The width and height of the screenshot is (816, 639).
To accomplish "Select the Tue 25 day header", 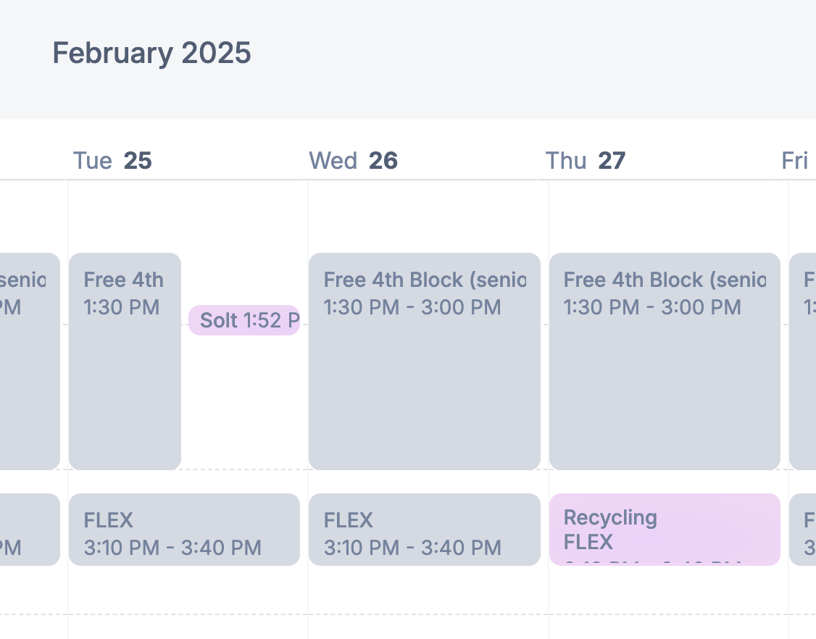I will click(112, 160).
